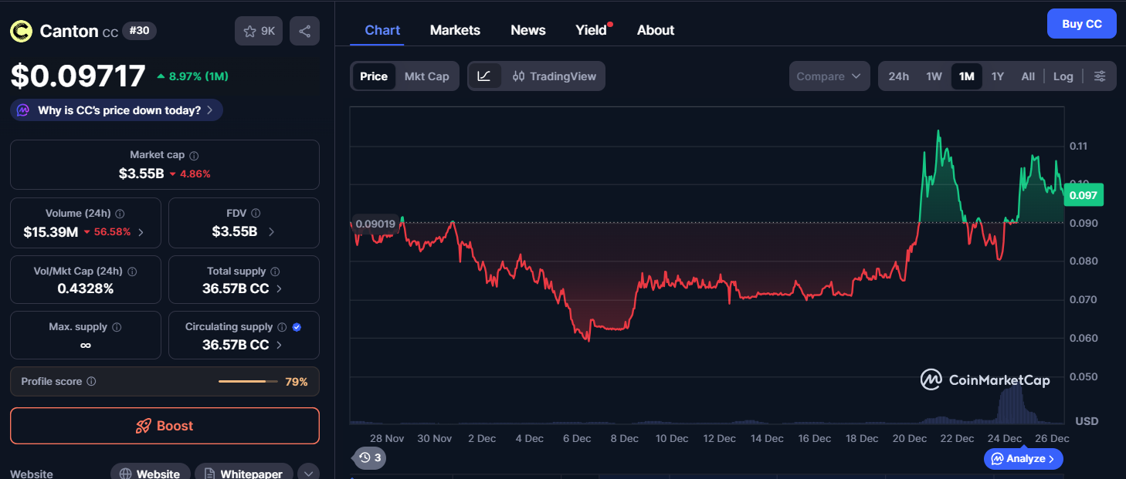Click the Boost button
1126x479 pixels.
164,426
